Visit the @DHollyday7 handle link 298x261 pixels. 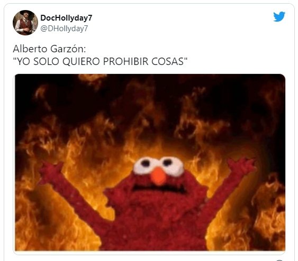pos(64,29)
